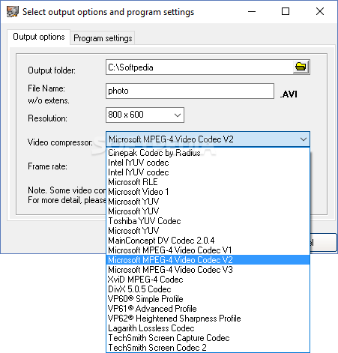Viewport: 338px width, 353px height.
Task: Switch to the Program settings tab
Action: [103, 38]
